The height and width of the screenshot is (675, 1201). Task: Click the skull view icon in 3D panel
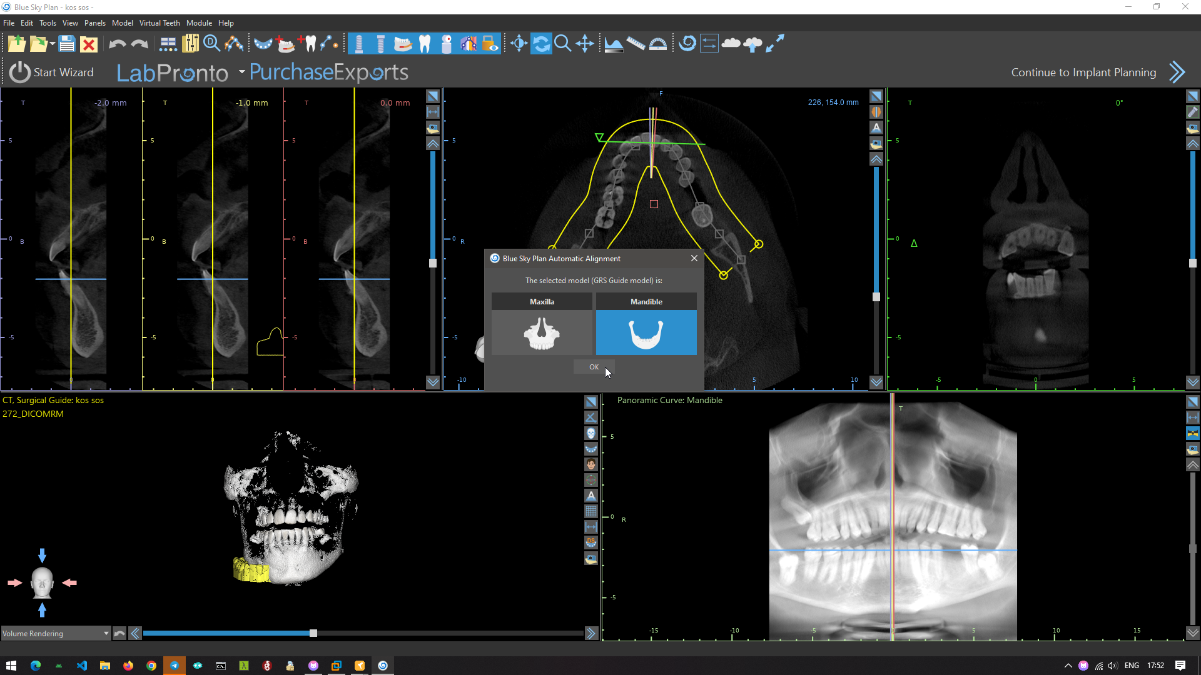click(591, 433)
